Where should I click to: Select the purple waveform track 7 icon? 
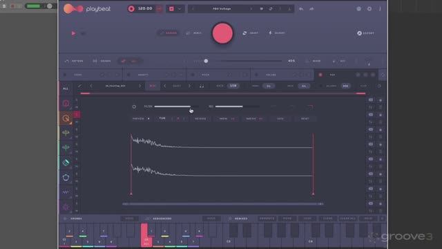(66, 192)
